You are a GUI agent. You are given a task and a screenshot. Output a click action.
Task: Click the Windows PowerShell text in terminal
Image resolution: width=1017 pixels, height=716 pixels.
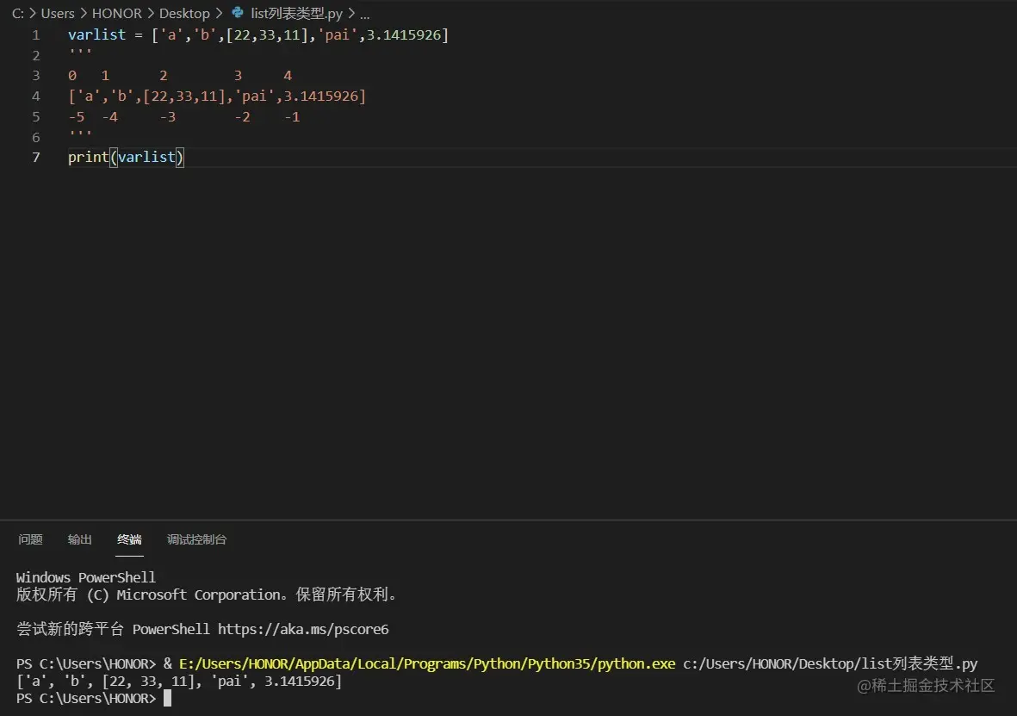(x=85, y=577)
